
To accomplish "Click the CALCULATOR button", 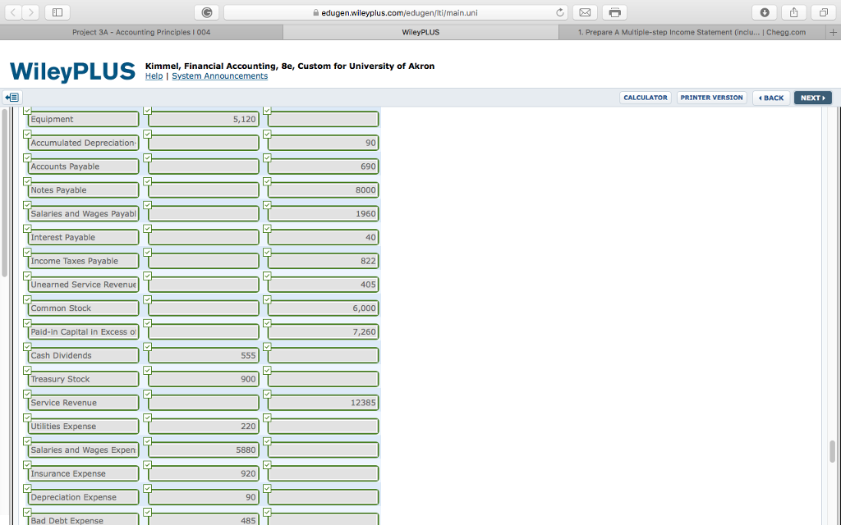I will pos(645,97).
